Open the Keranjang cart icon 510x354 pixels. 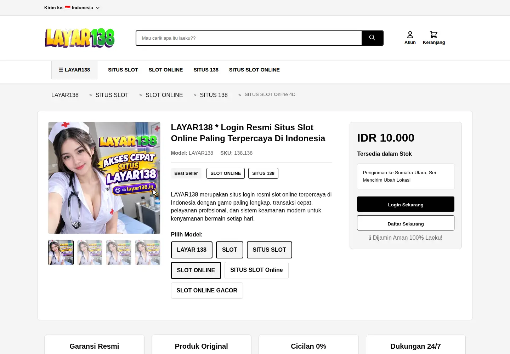[434, 38]
